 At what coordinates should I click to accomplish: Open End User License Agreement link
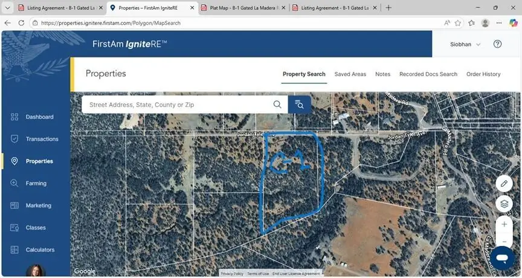point(296,274)
